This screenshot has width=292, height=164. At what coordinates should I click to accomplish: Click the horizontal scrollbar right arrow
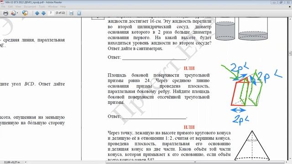tap(287, 162)
